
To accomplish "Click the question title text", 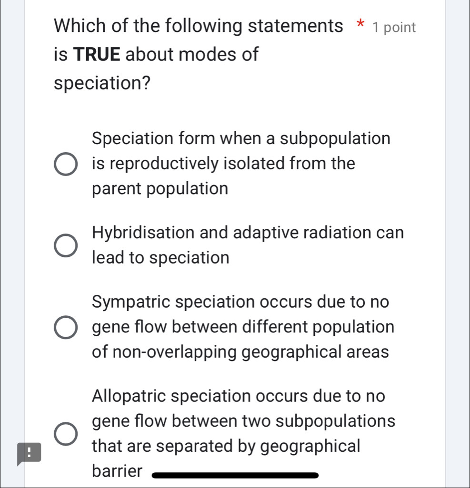I will coord(199,26).
